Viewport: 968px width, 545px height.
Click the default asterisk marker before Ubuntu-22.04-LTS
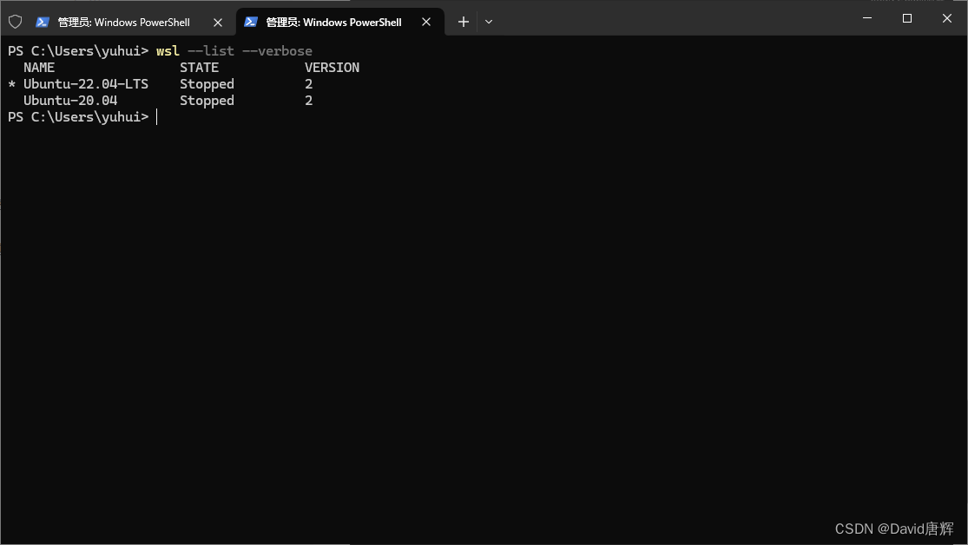coord(12,84)
